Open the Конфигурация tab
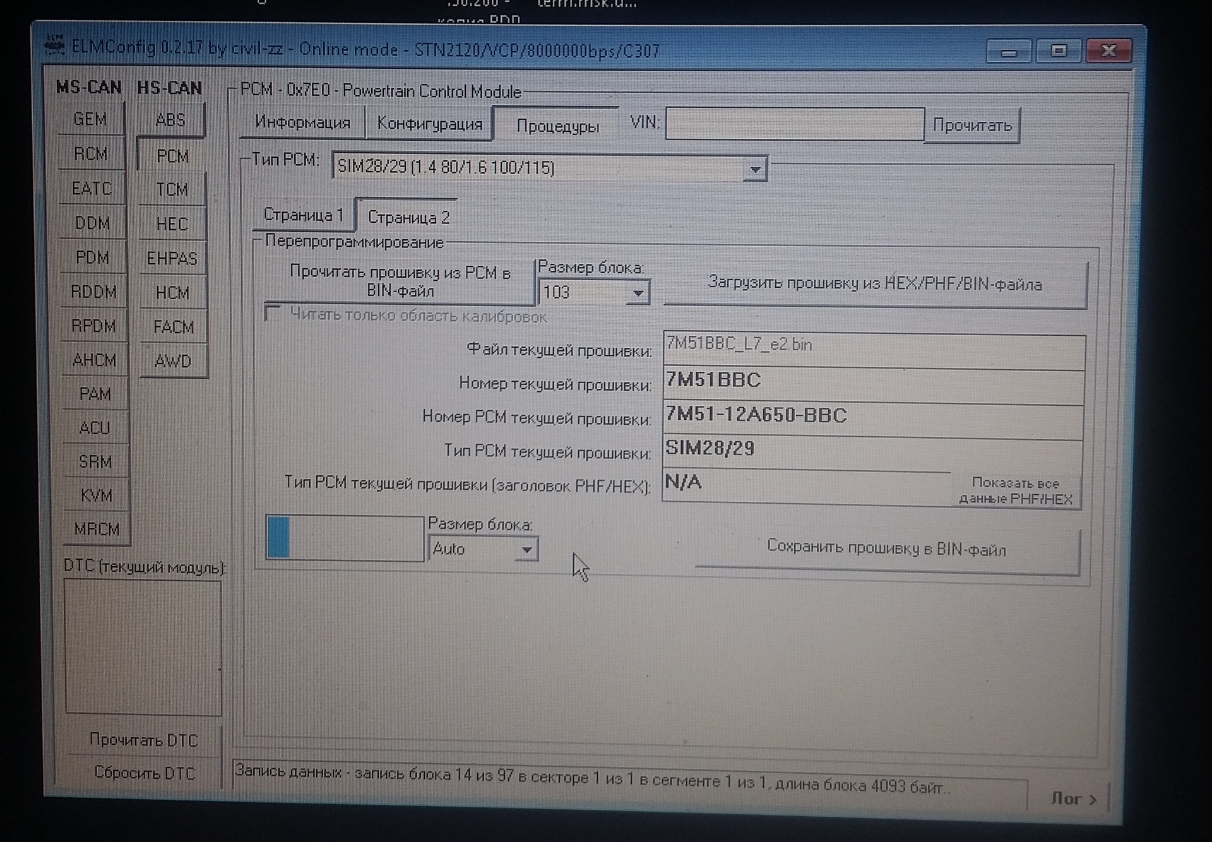 pos(429,124)
